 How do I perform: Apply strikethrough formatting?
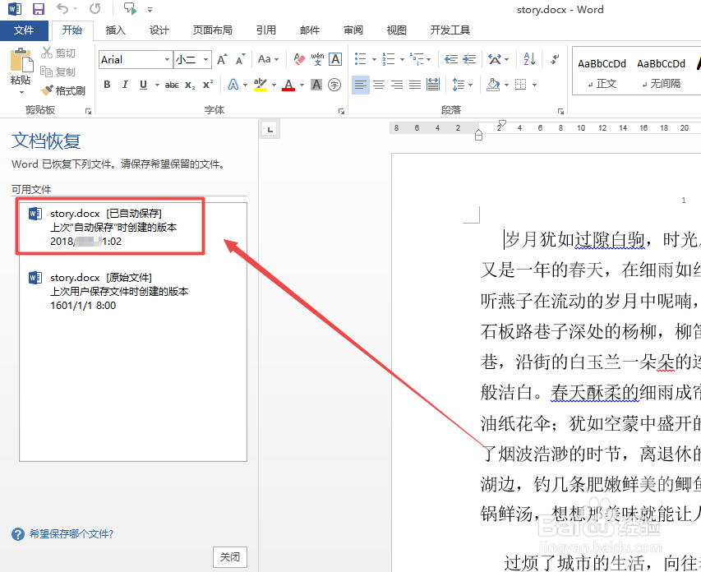click(172, 85)
